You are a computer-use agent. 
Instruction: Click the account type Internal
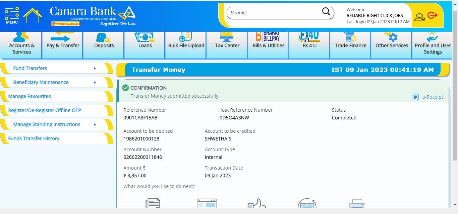point(214,157)
